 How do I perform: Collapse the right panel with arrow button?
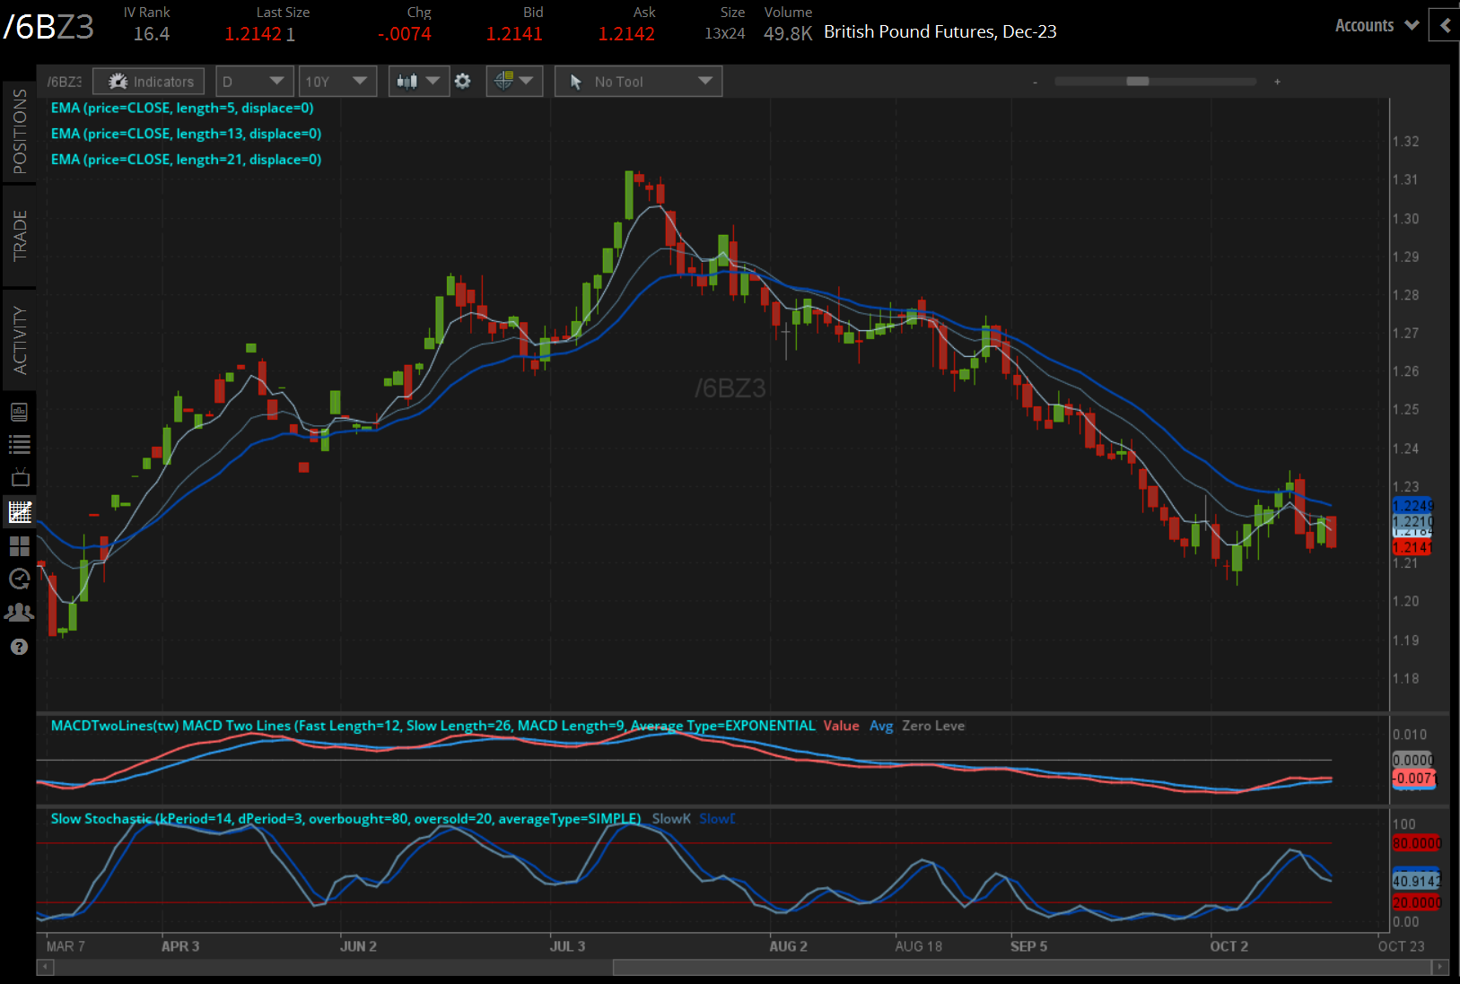tap(1444, 26)
